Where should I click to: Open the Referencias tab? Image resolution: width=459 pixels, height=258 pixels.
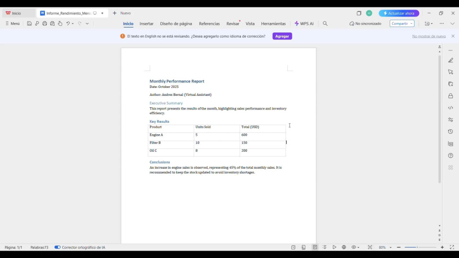(x=209, y=24)
